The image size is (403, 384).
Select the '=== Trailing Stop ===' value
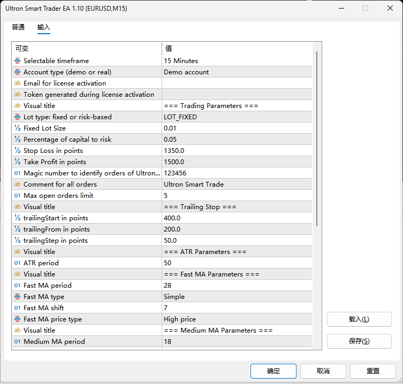[237, 207]
